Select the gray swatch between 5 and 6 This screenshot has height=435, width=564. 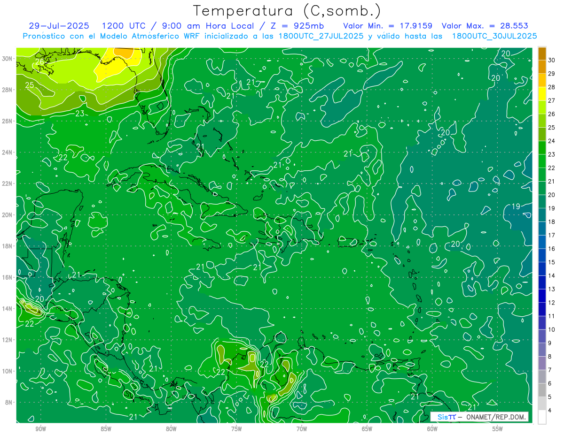[x=542, y=390]
